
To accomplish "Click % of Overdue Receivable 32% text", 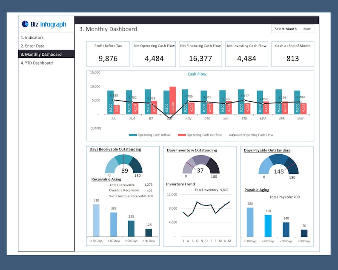I will pyautogui.click(x=131, y=196).
